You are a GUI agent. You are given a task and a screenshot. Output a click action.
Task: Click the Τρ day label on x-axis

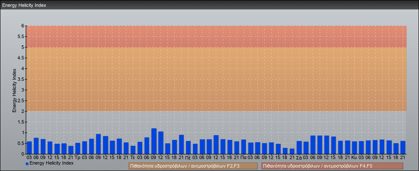[x=78, y=157]
